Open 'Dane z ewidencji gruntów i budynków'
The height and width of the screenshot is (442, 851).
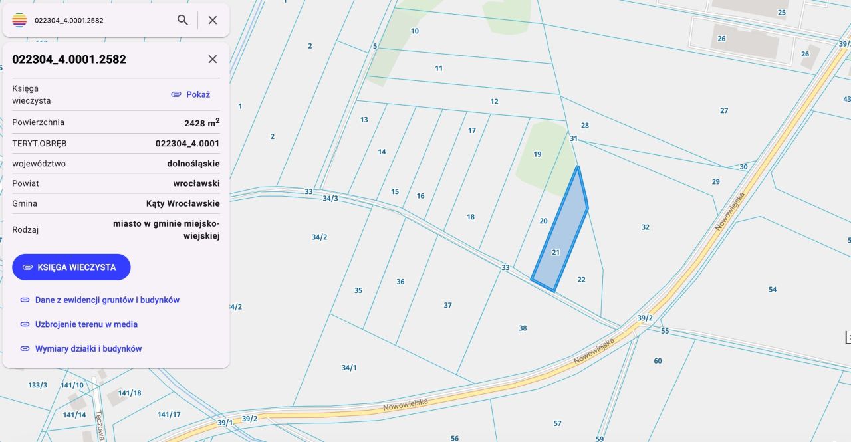(107, 300)
